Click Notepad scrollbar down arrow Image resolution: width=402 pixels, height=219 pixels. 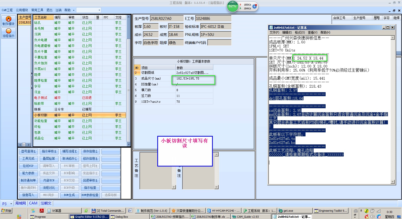pos(393,182)
